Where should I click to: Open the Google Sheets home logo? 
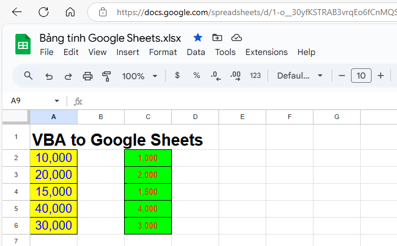point(22,45)
